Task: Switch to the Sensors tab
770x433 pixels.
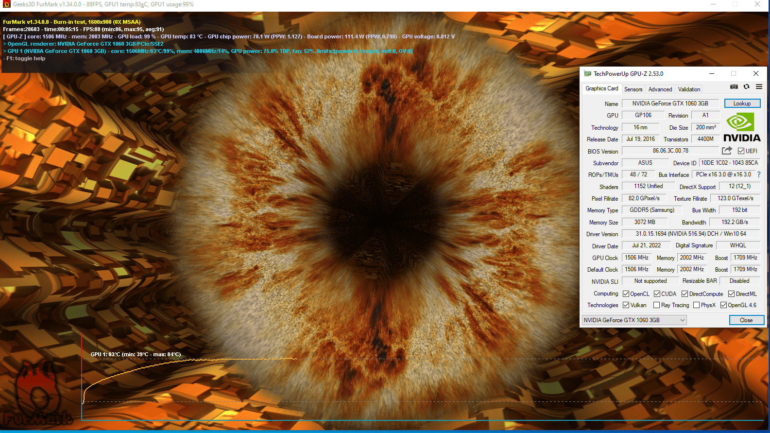Action: 633,89
